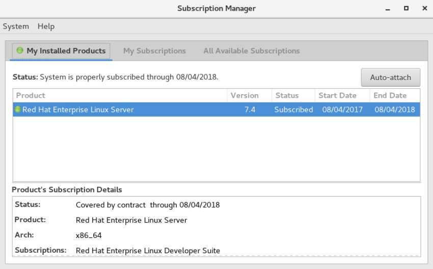Click the Auto-attach button
433x269 pixels.
point(391,77)
